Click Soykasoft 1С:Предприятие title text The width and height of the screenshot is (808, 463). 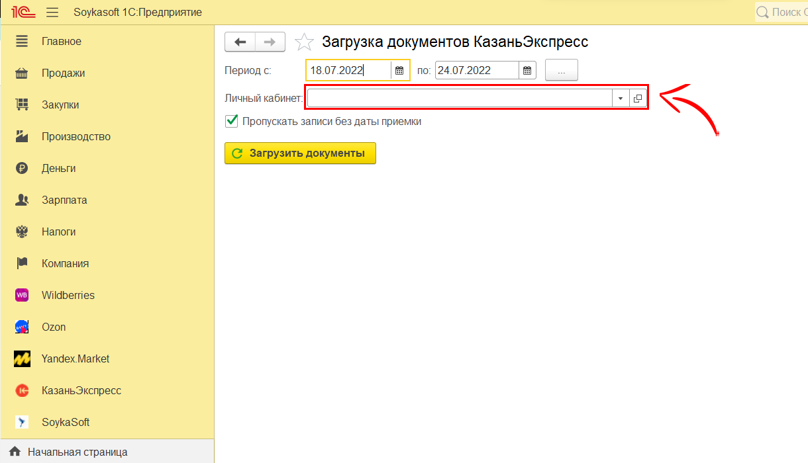[138, 13]
